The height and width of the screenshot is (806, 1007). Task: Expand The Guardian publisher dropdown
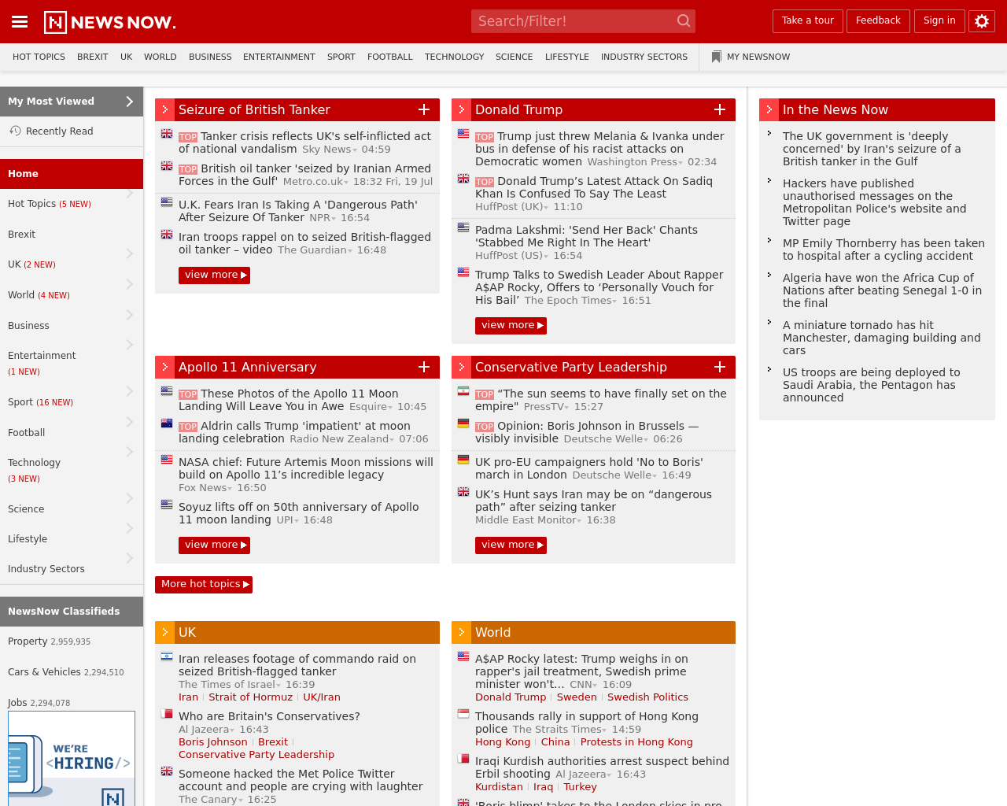point(351,250)
